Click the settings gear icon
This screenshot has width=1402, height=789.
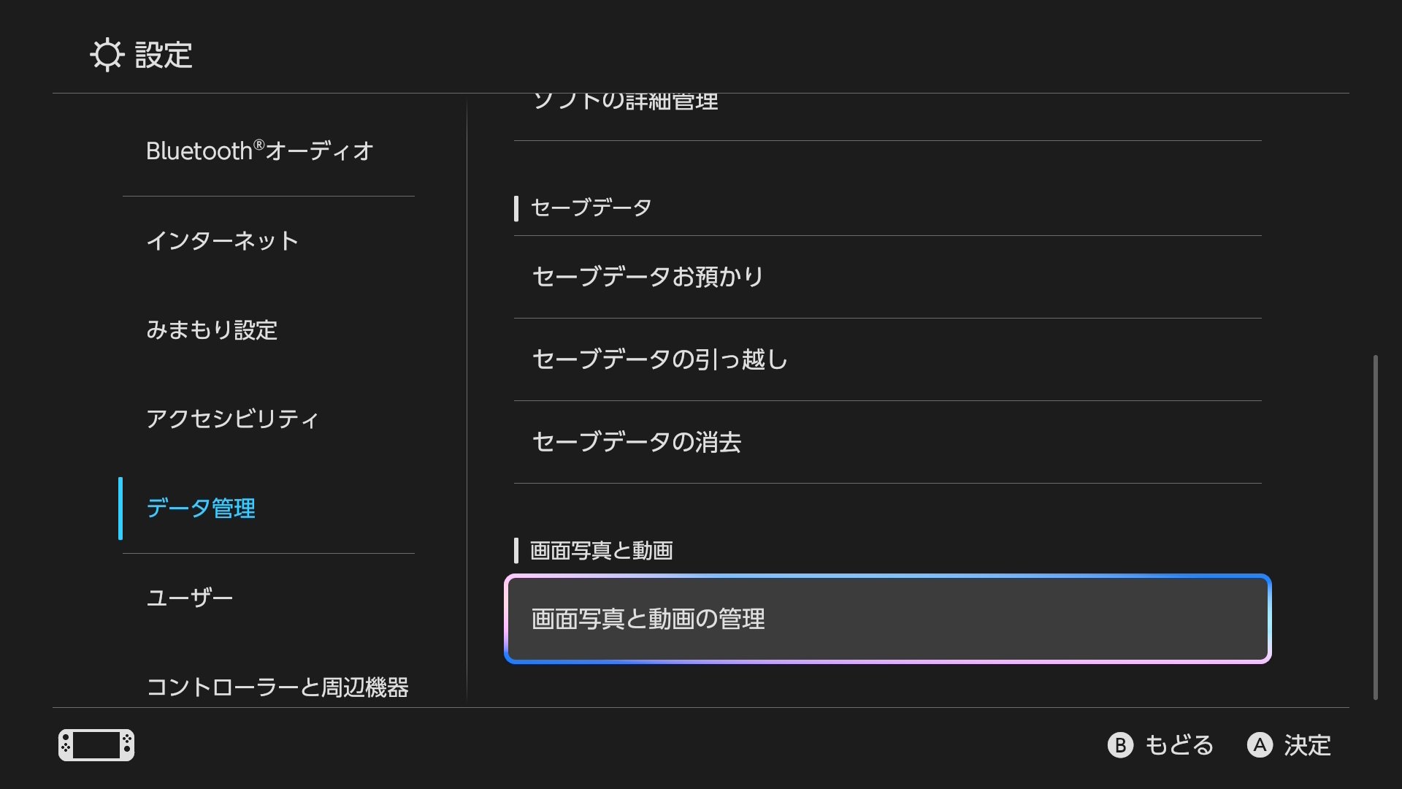pyautogui.click(x=108, y=55)
